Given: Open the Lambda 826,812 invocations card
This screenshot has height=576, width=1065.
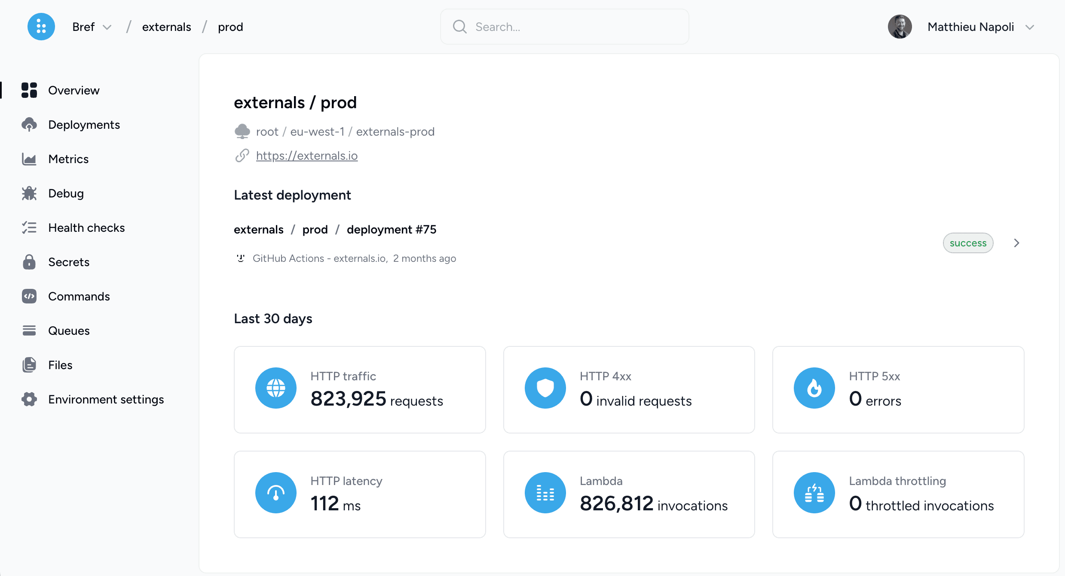Looking at the screenshot, I should pos(629,494).
